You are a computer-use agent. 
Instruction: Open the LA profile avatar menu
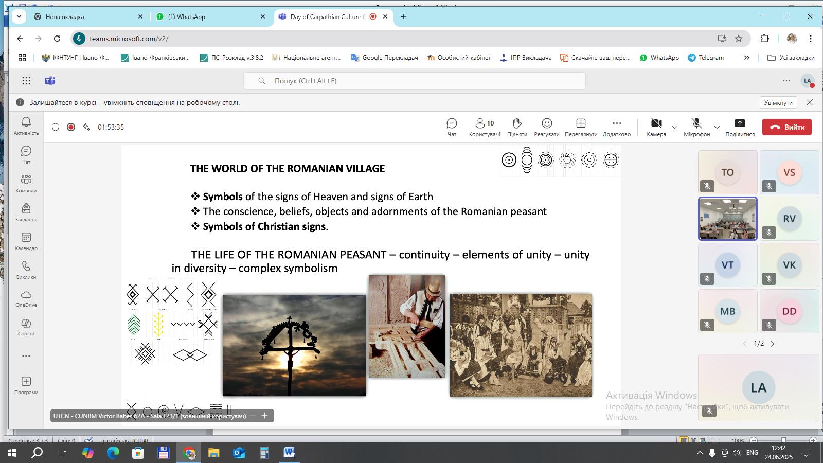tap(808, 81)
